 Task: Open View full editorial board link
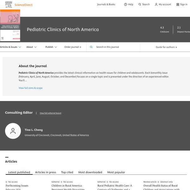[x=50, y=113]
